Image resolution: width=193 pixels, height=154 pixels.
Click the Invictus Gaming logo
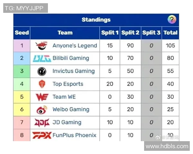(42, 71)
